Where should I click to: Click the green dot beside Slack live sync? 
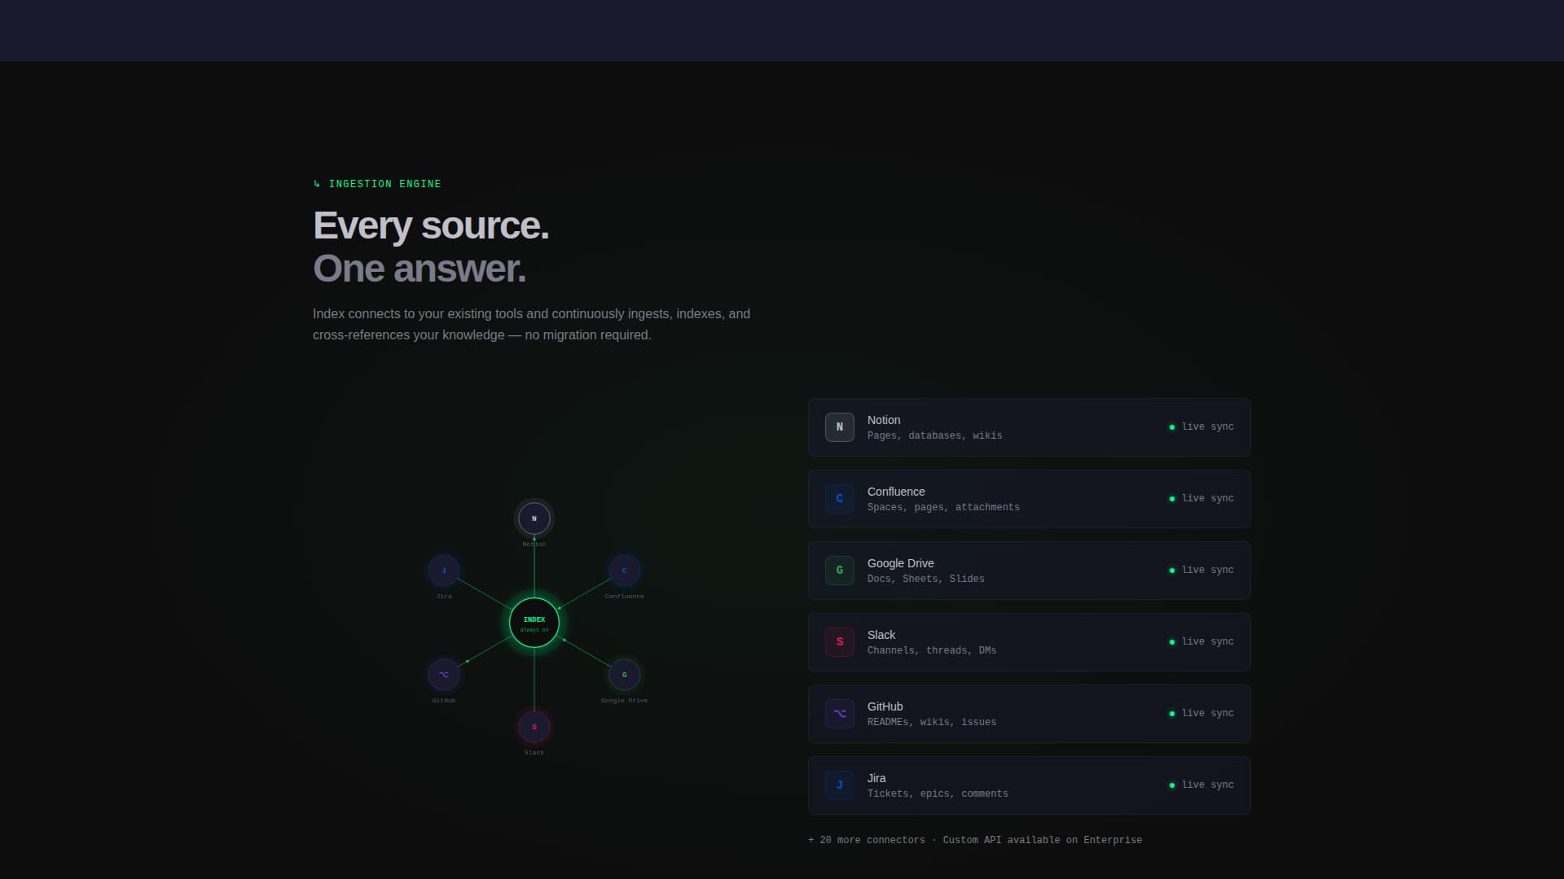coord(1172,642)
